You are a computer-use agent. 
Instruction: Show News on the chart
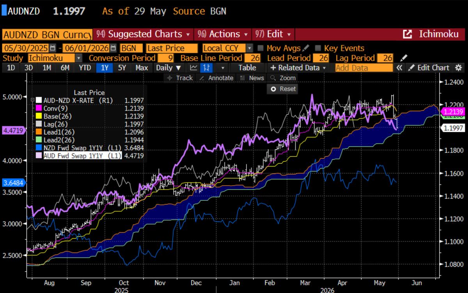(x=252, y=78)
